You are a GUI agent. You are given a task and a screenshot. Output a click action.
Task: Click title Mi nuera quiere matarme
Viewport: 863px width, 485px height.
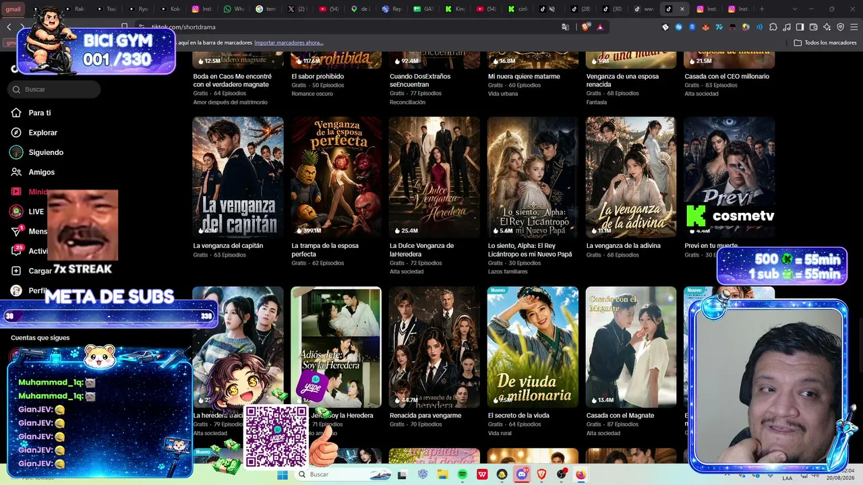(524, 77)
